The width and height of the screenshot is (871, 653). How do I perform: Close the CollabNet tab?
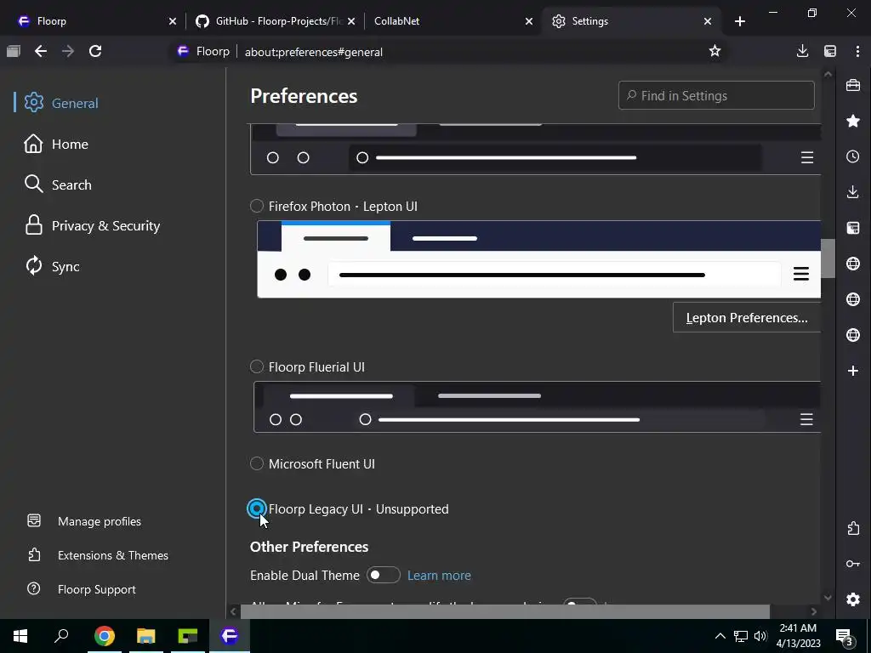[x=529, y=21]
